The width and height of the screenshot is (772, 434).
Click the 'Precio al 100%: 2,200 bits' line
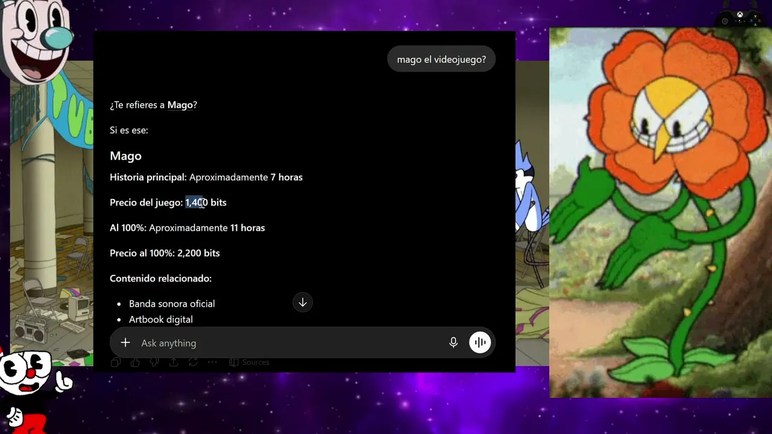tap(165, 253)
